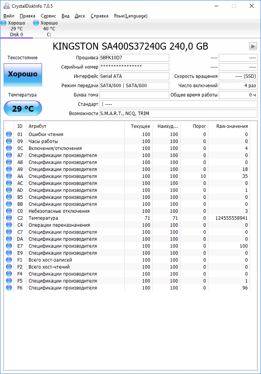The height and width of the screenshot is (374, 261).
Task: Click the ID column header
Action: click(20, 126)
